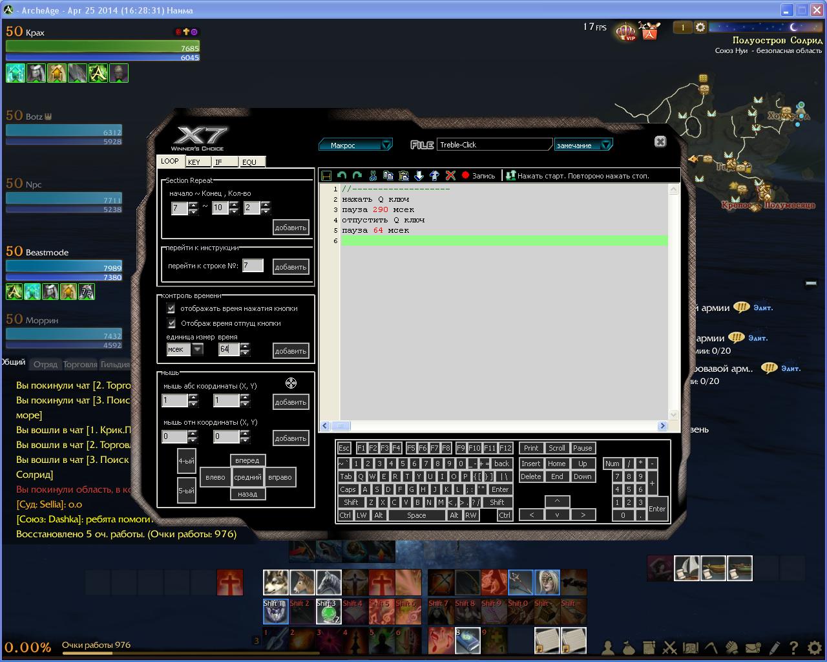The image size is (827, 662).
Task: Switch to the KEY tab
Action: [x=198, y=162]
